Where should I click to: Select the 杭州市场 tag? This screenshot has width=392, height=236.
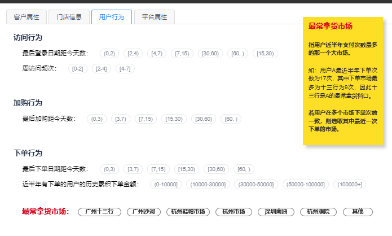click(234, 212)
